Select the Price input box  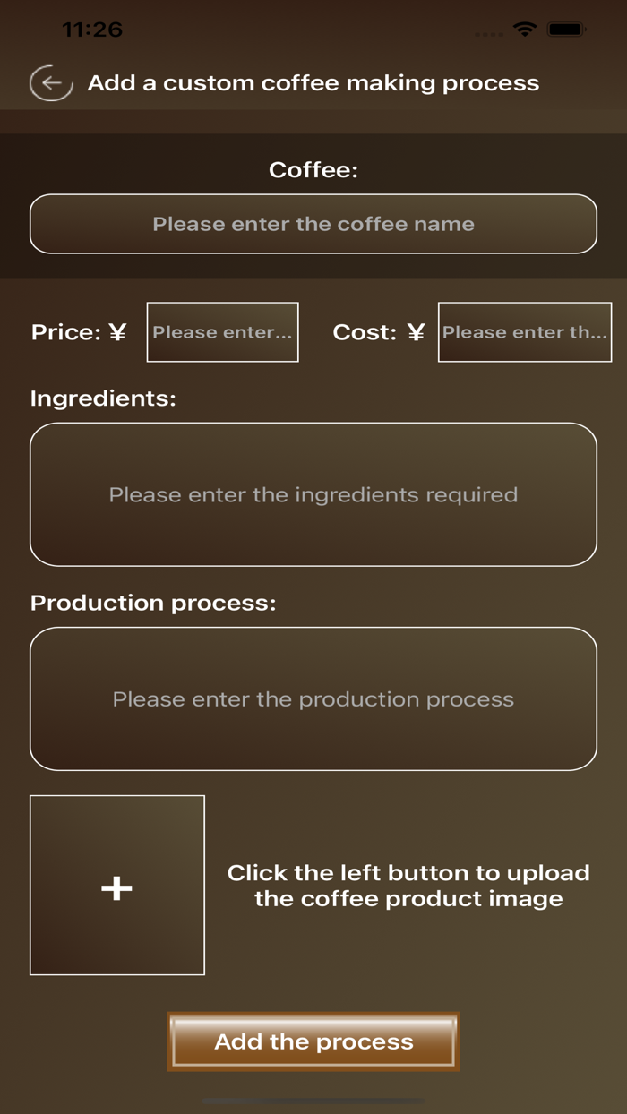222,332
